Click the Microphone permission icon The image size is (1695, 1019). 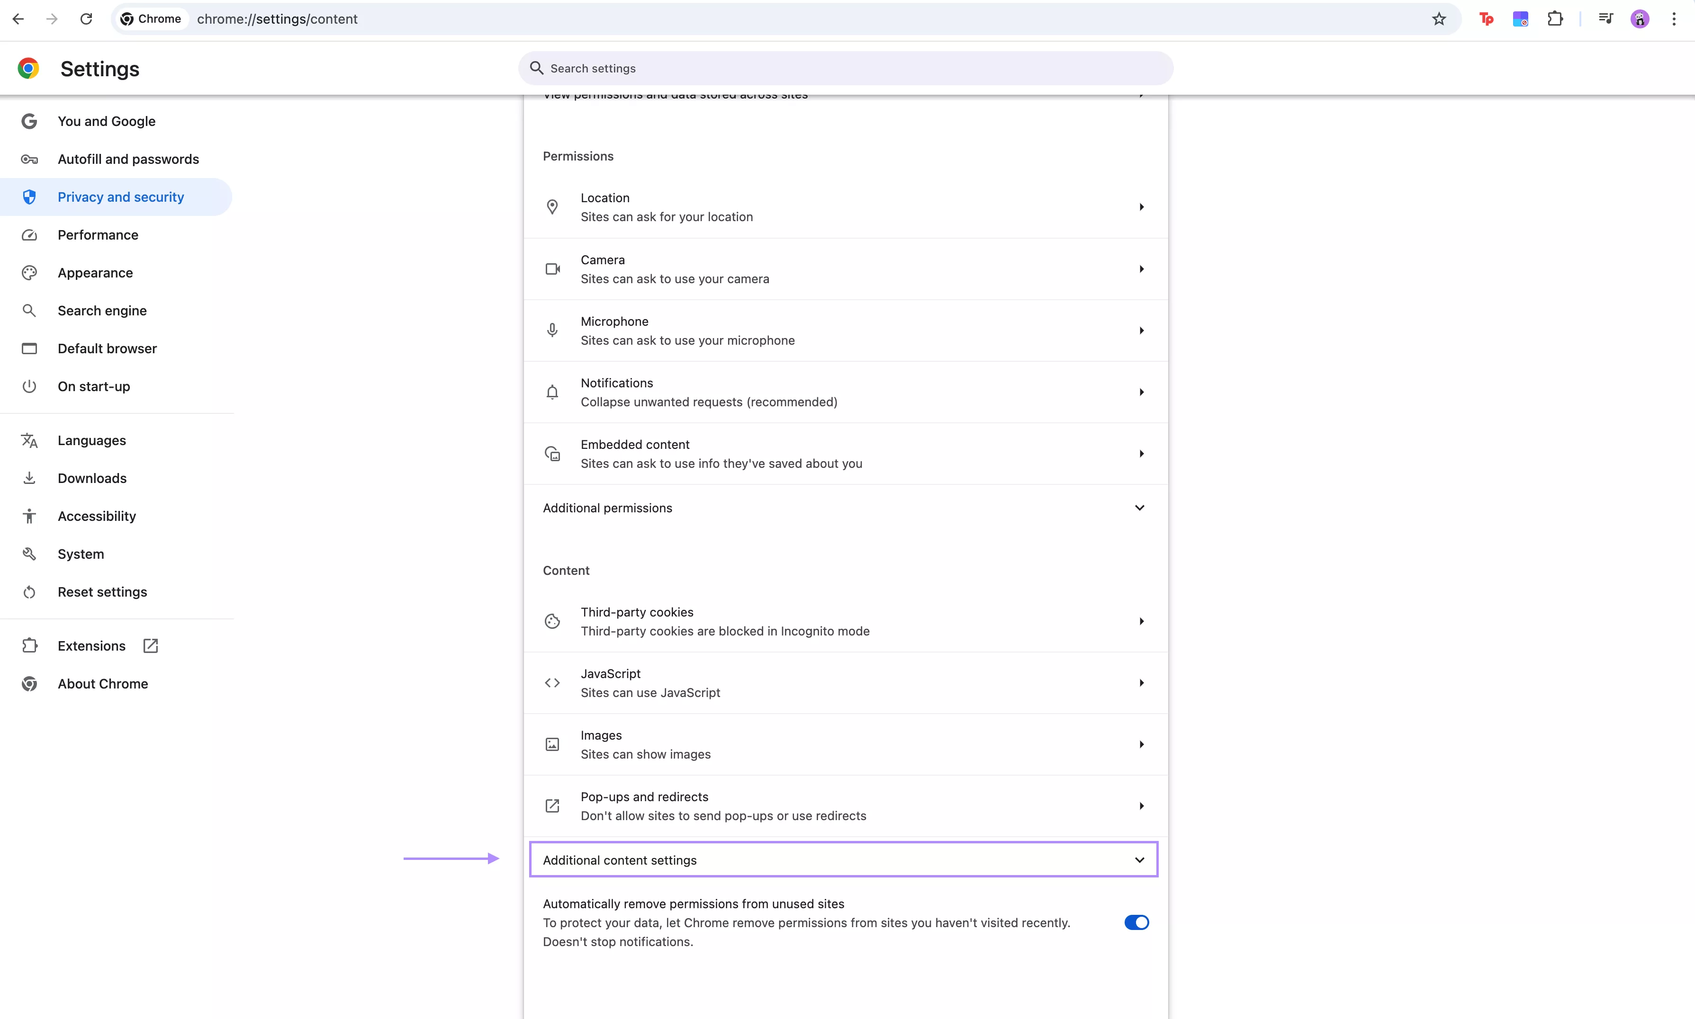click(x=553, y=330)
